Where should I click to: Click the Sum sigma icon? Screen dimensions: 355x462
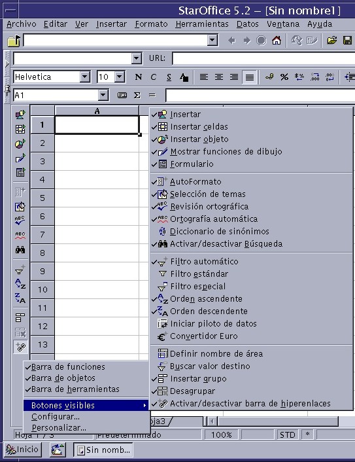[x=137, y=95]
